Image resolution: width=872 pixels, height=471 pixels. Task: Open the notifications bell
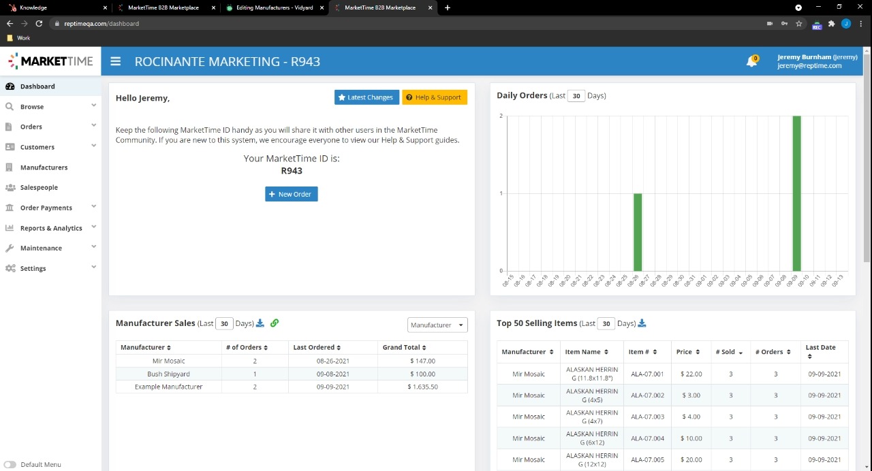click(x=751, y=61)
